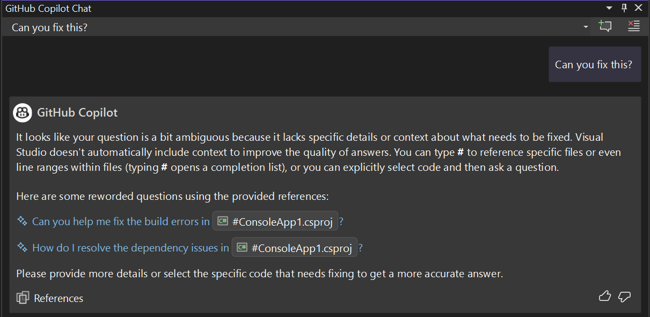This screenshot has height=317, width=650.
Task: Give the response a thumbs down
Action: click(624, 296)
